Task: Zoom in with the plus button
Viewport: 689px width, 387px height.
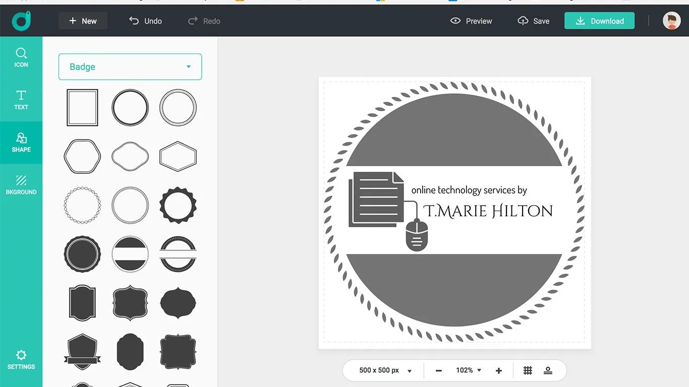Action: 499,370
